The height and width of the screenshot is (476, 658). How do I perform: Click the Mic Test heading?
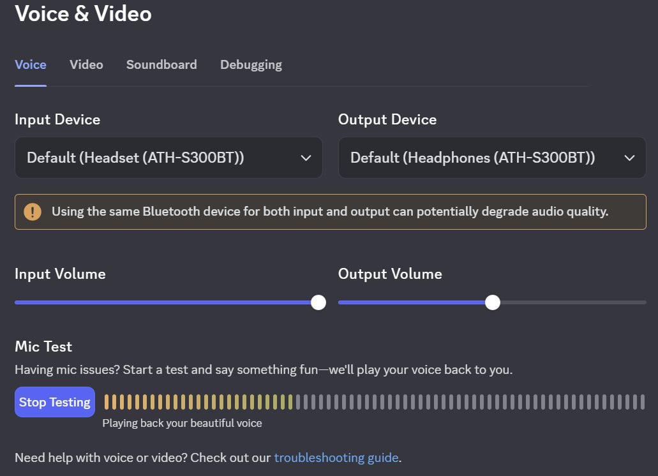(x=43, y=346)
